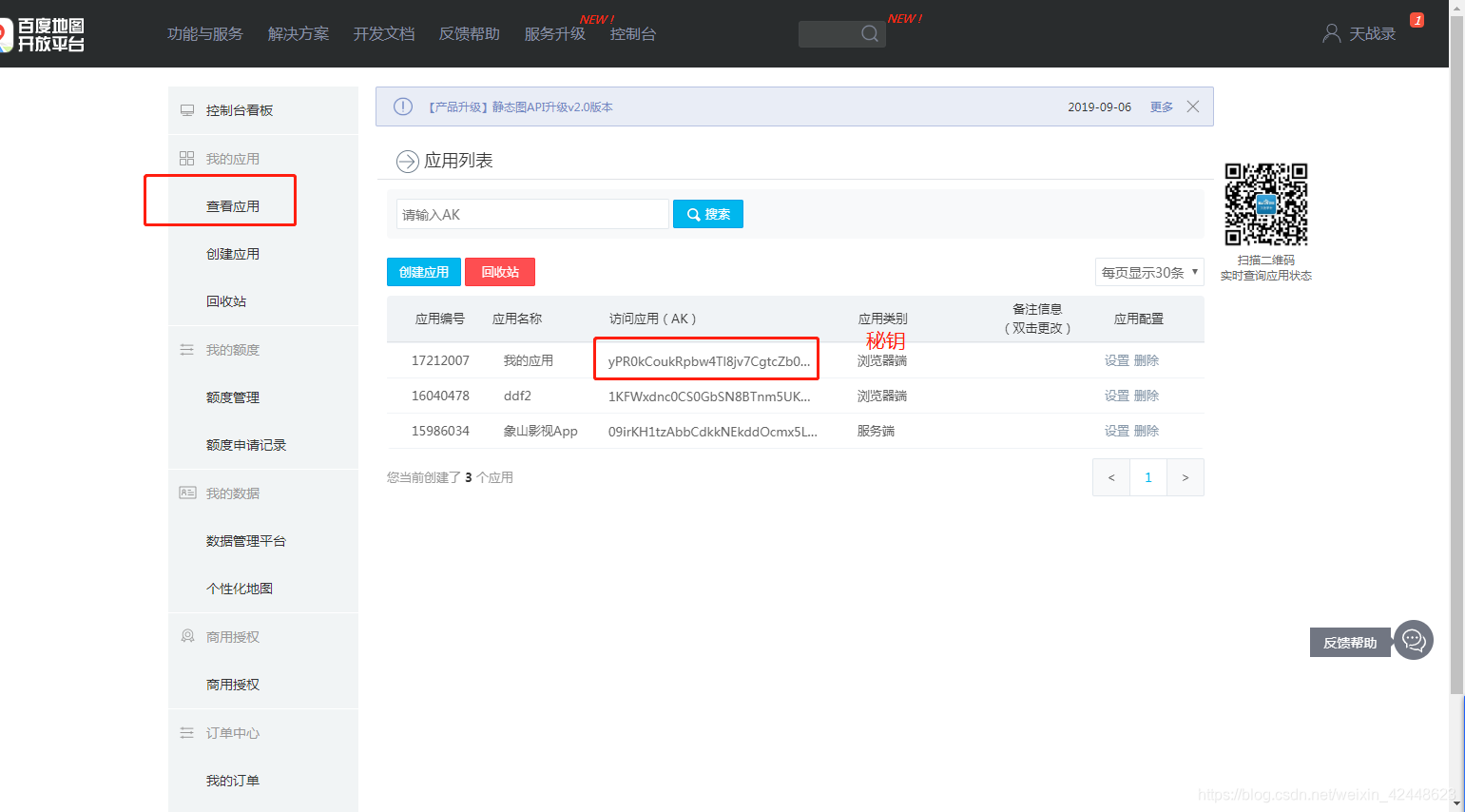This screenshot has width=1465, height=812.
Task: Click the info icon in announcement bar
Action: 403,106
